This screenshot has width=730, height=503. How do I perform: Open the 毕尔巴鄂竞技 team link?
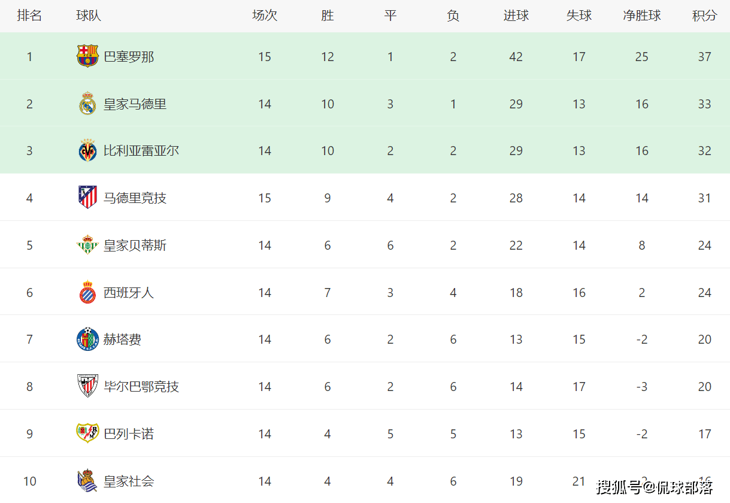click(141, 387)
